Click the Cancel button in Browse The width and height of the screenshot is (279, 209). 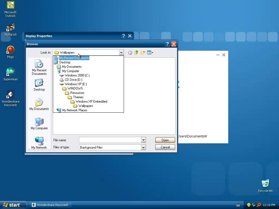(x=165, y=147)
